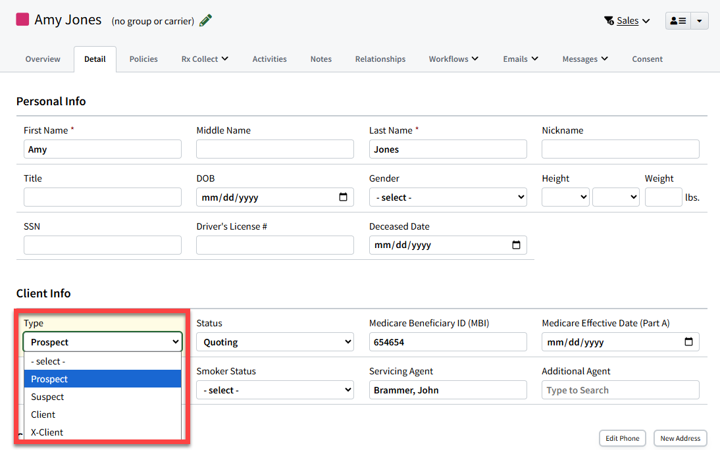720x450 pixels.
Task: Click the Medicare Effective Date field
Action: pos(621,341)
